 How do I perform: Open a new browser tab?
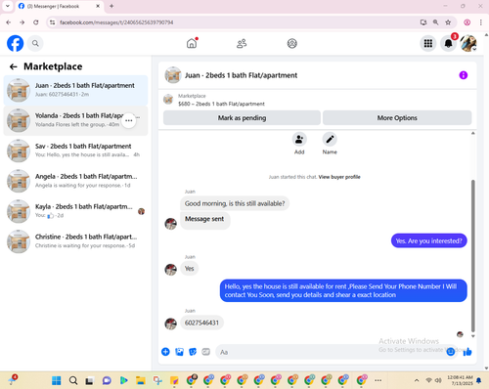pyautogui.click(x=111, y=6)
